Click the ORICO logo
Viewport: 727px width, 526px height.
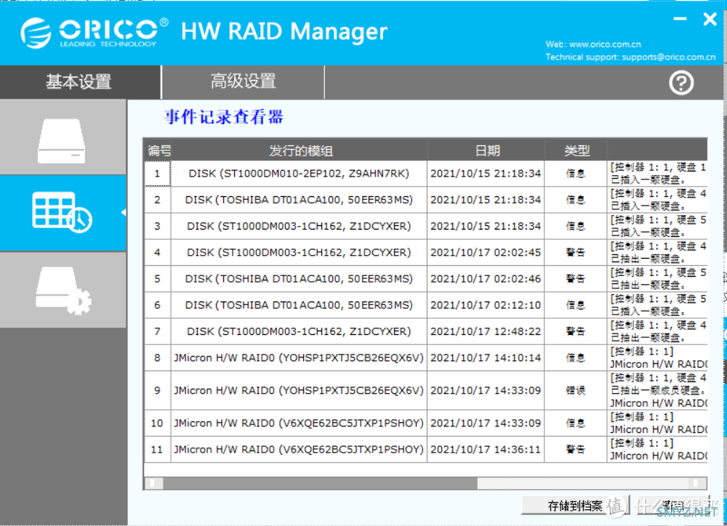(94, 33)
